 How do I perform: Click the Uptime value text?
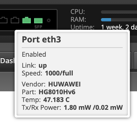pos(119,27)
